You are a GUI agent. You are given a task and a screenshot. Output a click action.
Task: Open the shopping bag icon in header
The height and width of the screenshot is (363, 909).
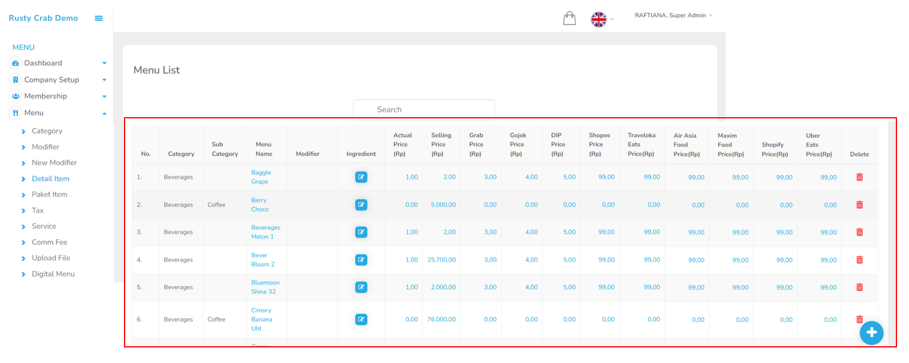[x=569, y=19]
